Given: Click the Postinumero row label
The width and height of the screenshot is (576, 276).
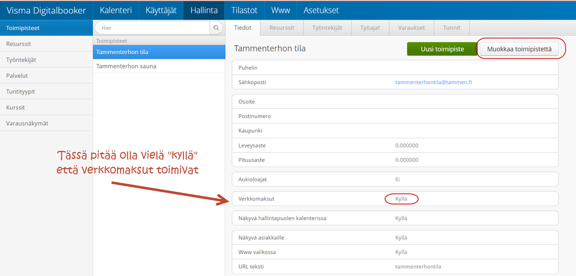Looking at the screenshot, I should [255, 116].
